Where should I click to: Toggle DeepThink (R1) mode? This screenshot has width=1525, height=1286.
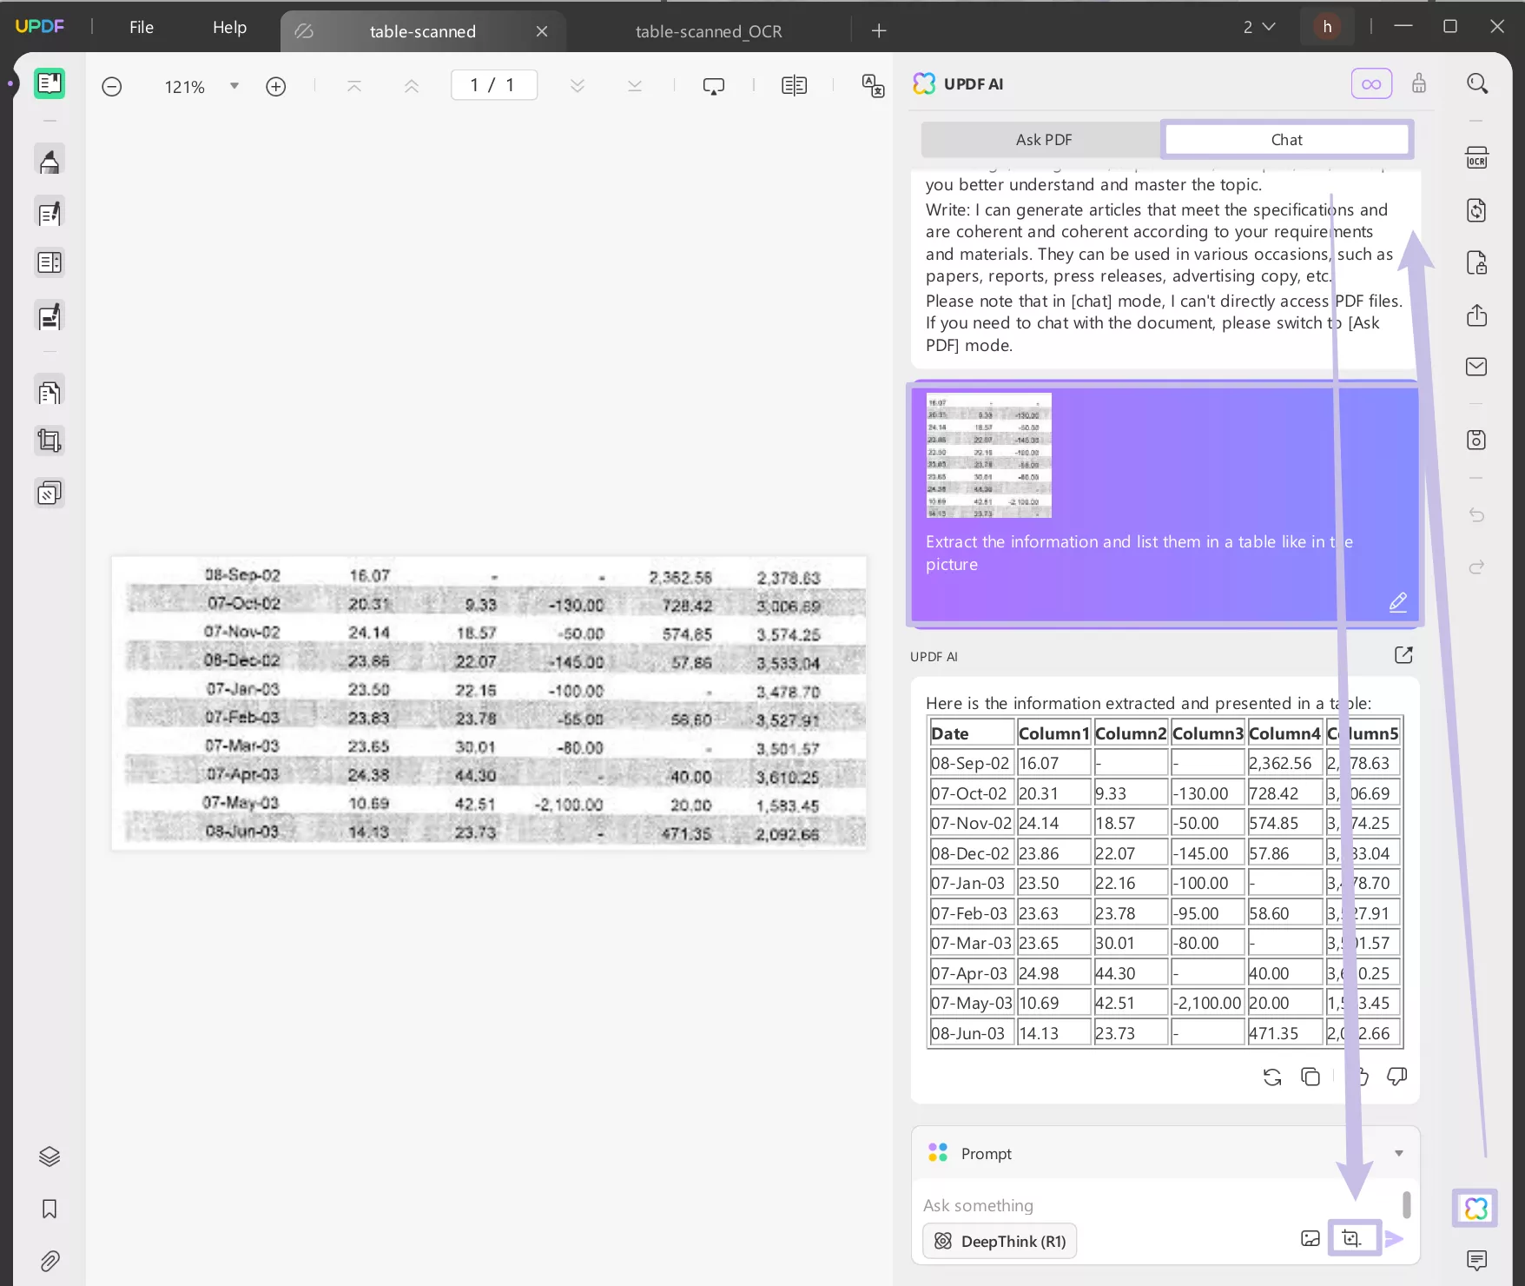tap(1000, 1241)
